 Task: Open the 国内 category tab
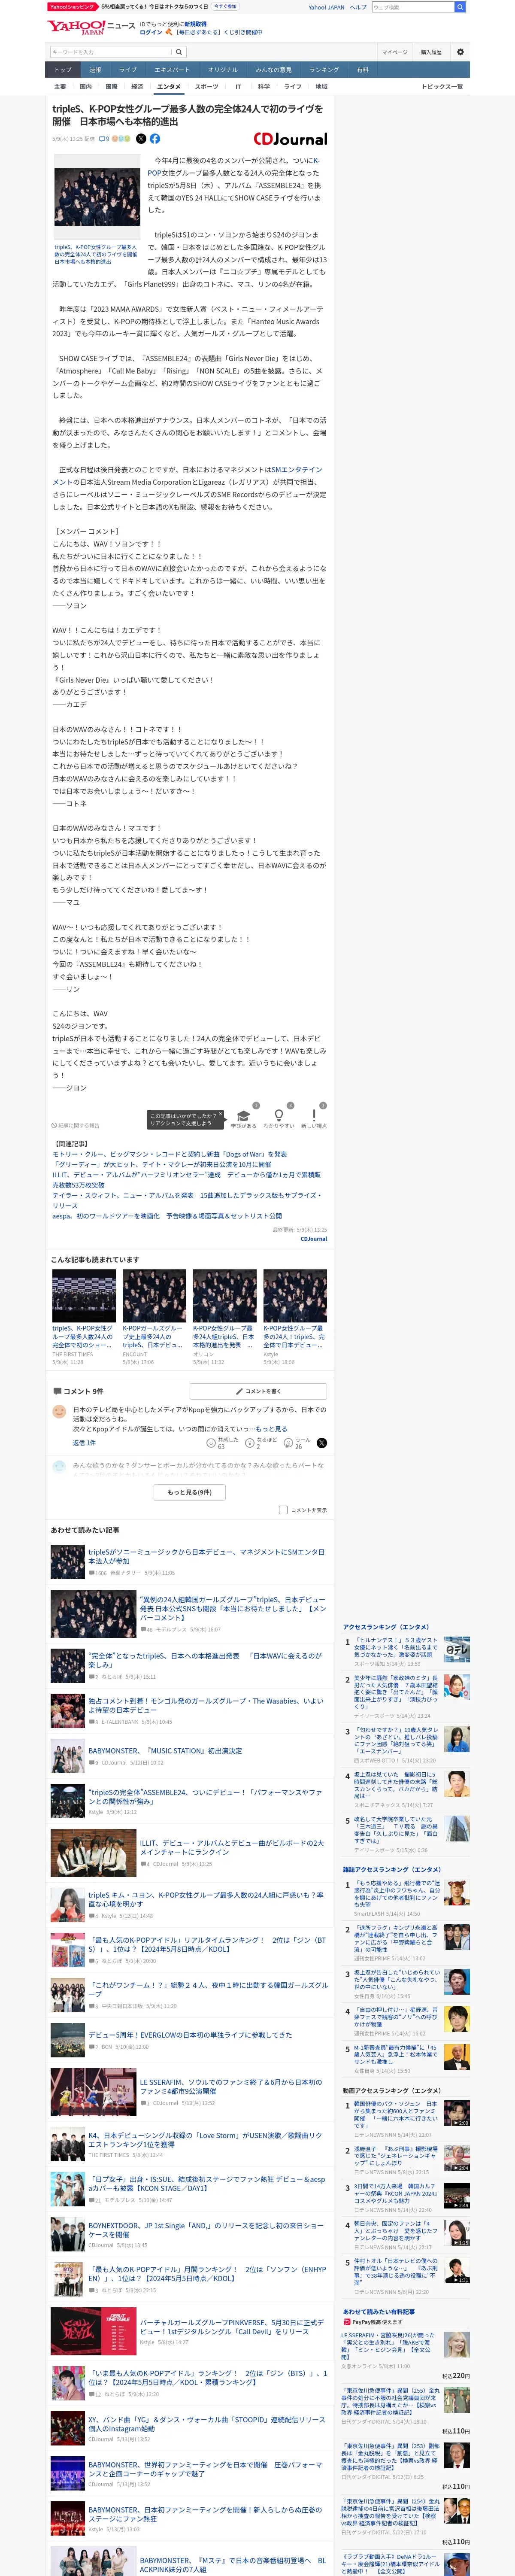[x=86, y=87]
